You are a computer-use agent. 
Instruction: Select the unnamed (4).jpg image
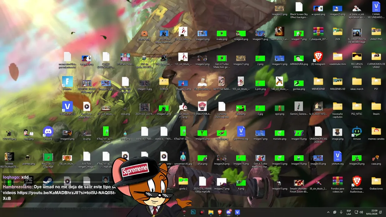(183, 159)
